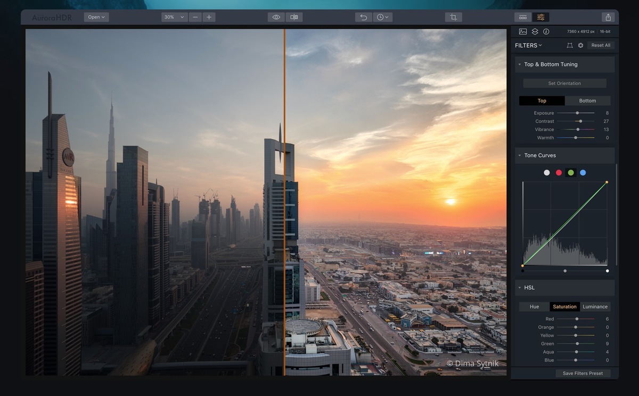The image size is (639, 396).
Task: Toggle quick preview eye icon
Action: (276, 17)
